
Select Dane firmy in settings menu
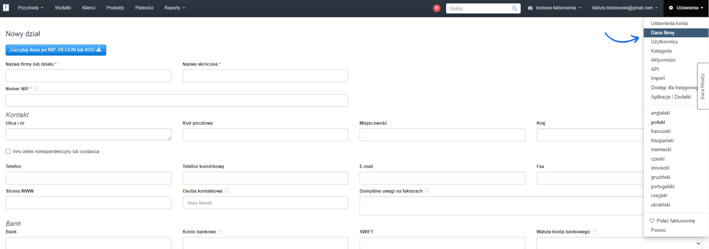676,33
